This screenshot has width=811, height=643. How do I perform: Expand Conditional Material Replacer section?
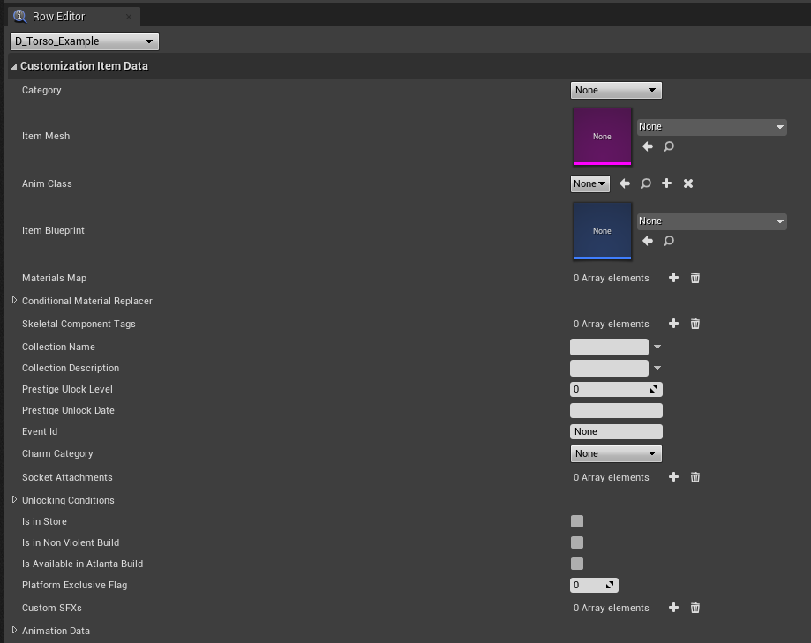pos(14,301)
